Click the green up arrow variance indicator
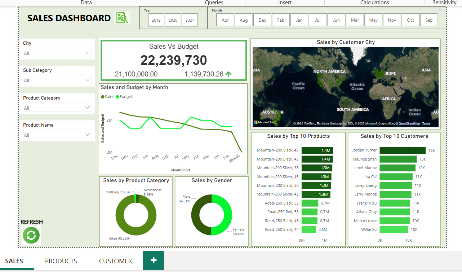This screenshot has width=462, height=272. (x=228, y=74)
